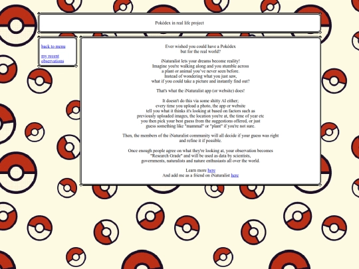Click the text 'but for the real world?'
Viewport: 359px width, 269px height.
(200, 51)
